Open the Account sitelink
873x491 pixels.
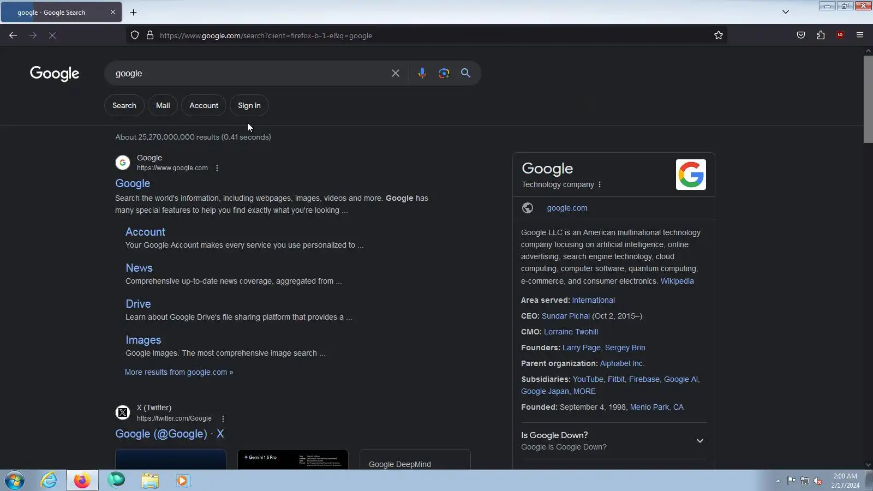click(x=145, y=232)
